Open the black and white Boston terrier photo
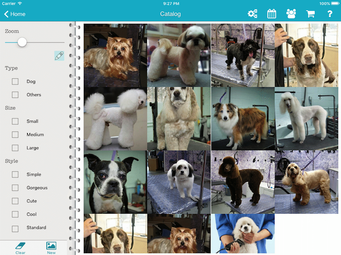Screen dimensions: 341x255 coord(115,182)
